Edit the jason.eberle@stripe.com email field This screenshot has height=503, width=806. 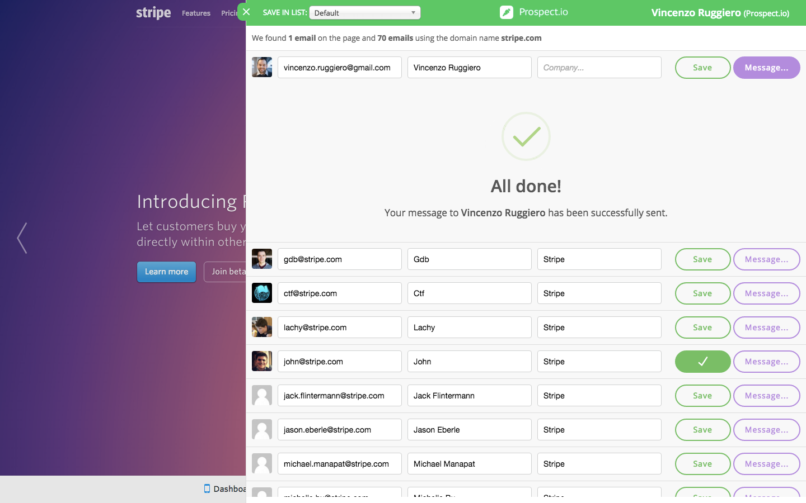tap(340, 430)
